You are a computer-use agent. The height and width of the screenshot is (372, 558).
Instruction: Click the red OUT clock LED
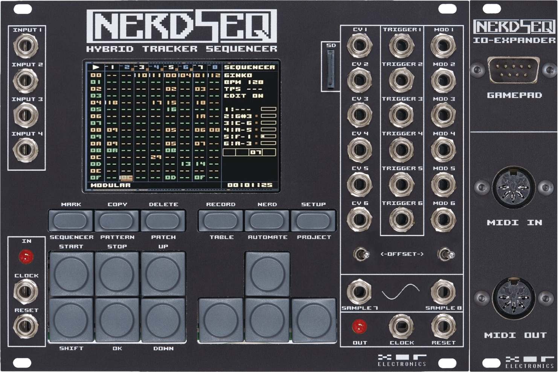pyautogui.click(x=359, y=326)
